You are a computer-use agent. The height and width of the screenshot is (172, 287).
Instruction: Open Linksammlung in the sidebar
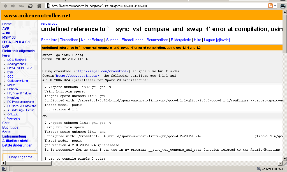coord(14,136)
